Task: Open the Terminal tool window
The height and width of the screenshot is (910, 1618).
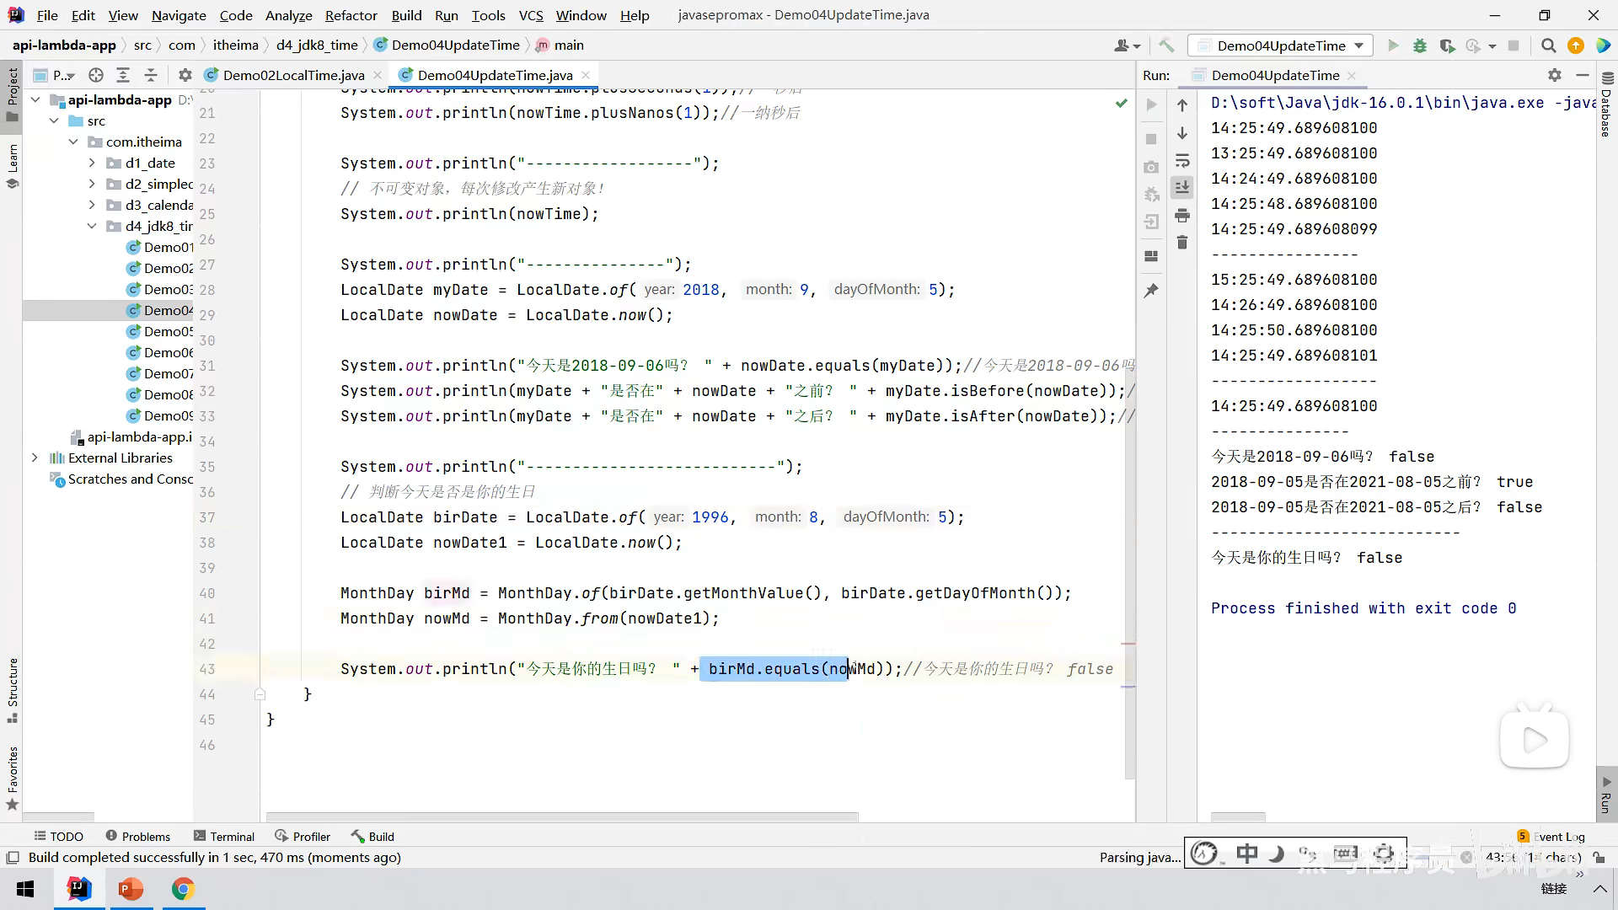Action: coord(223,836)
